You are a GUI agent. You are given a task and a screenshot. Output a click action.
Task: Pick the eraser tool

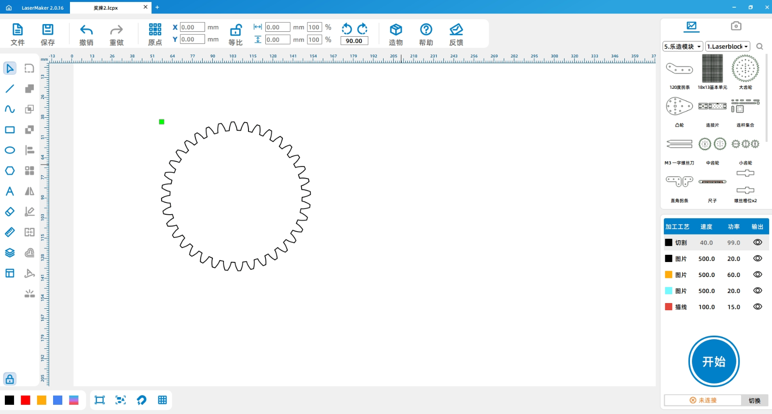pos(10,212)
